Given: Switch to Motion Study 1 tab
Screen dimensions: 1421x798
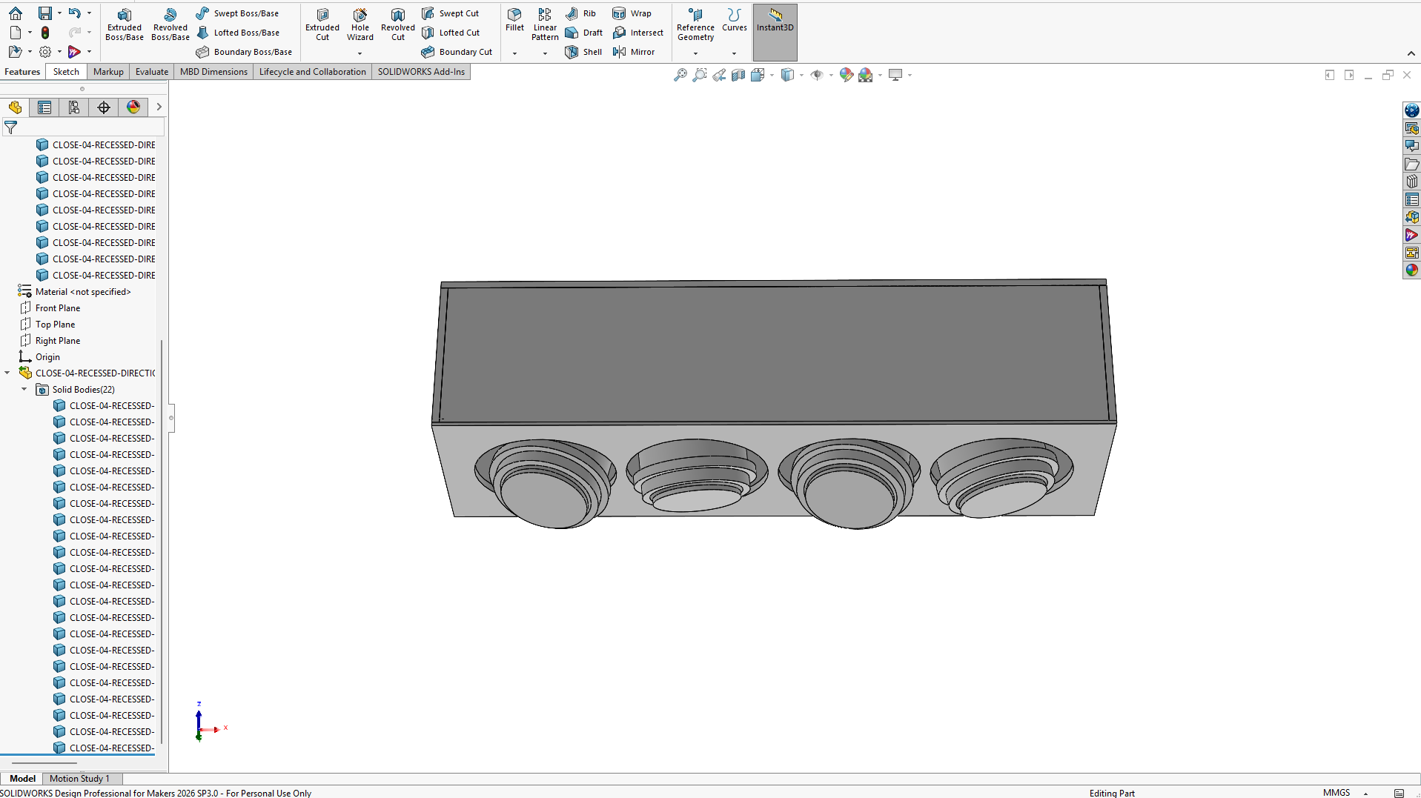Looking at the screenshot, I should tap(79, 779).
